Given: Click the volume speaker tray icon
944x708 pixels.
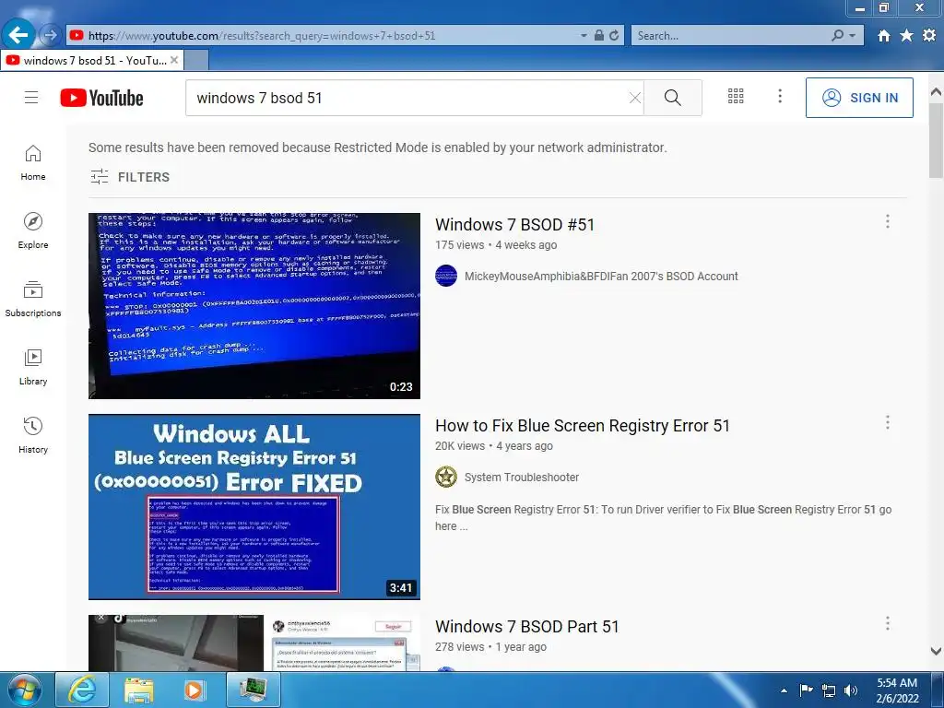Looking at the screenshot, I should tap(851, 690).
